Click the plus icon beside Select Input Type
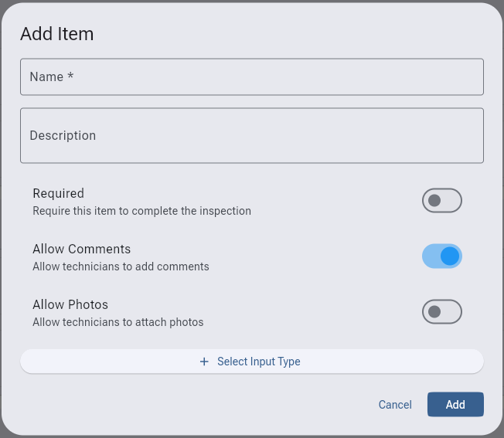 pyautogui.click(x=204, y=362)
